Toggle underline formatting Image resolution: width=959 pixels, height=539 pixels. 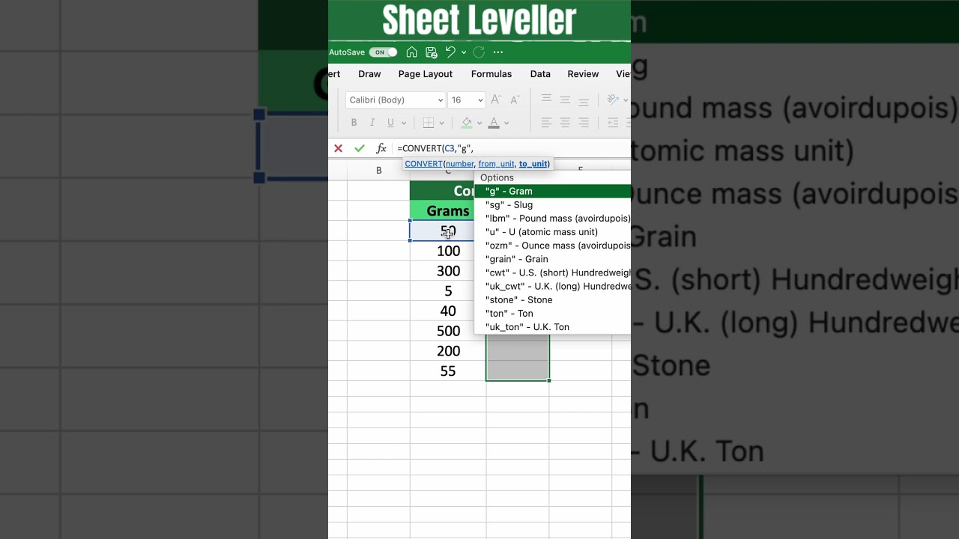pos(390,123)
